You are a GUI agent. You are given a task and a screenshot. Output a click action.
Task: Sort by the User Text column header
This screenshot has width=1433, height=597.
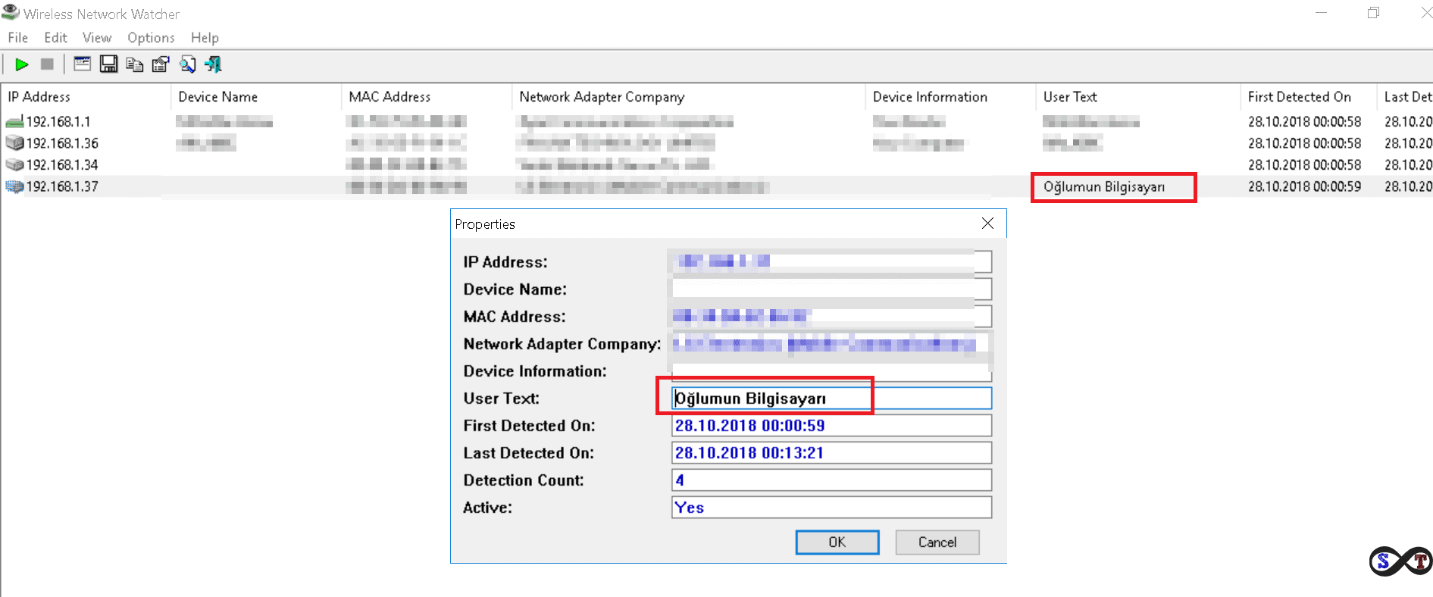click(x=1137, y=97)
